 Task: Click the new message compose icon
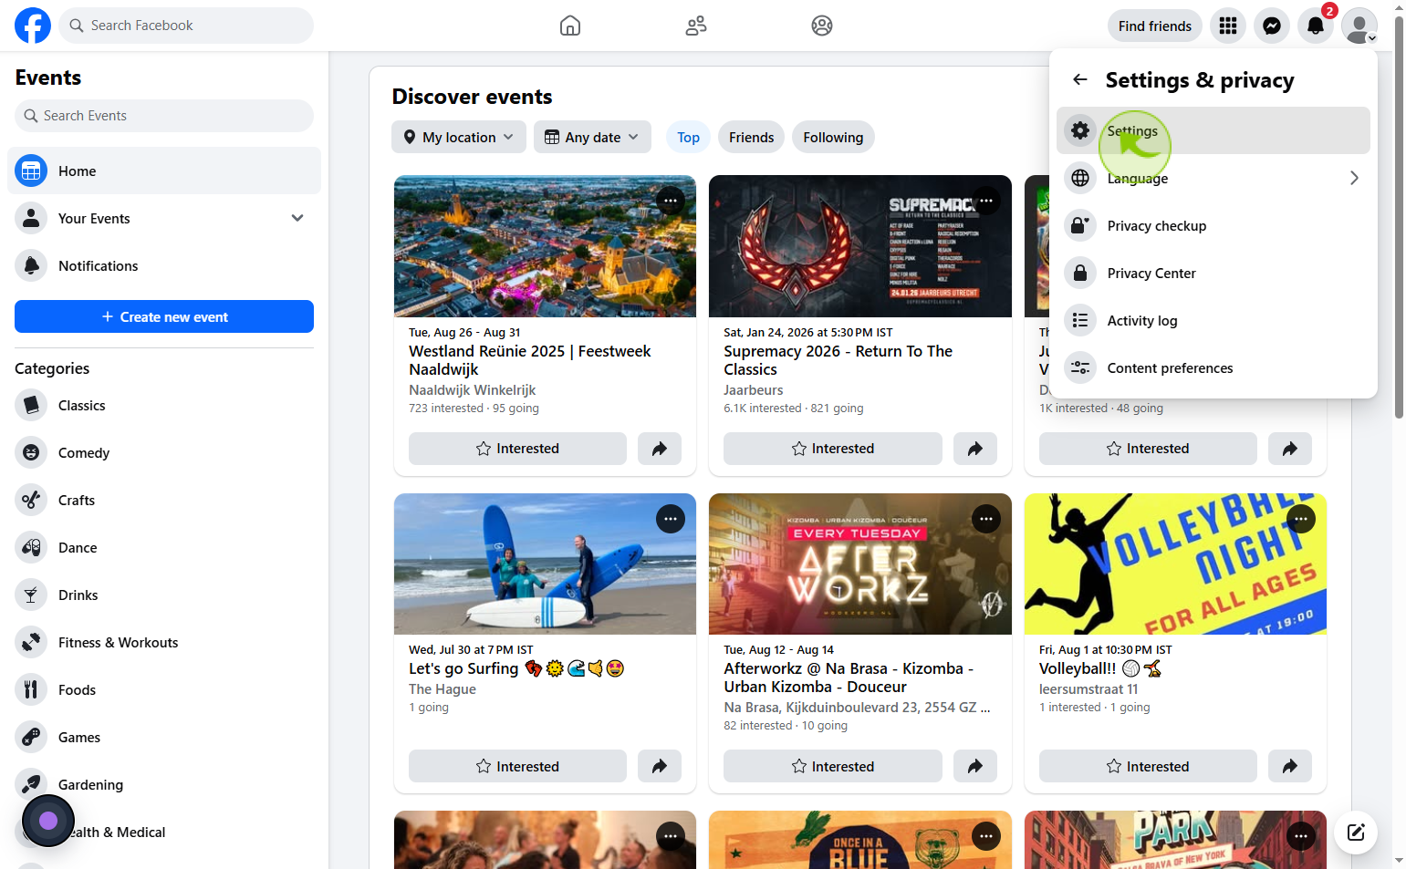click(1356, 832)
